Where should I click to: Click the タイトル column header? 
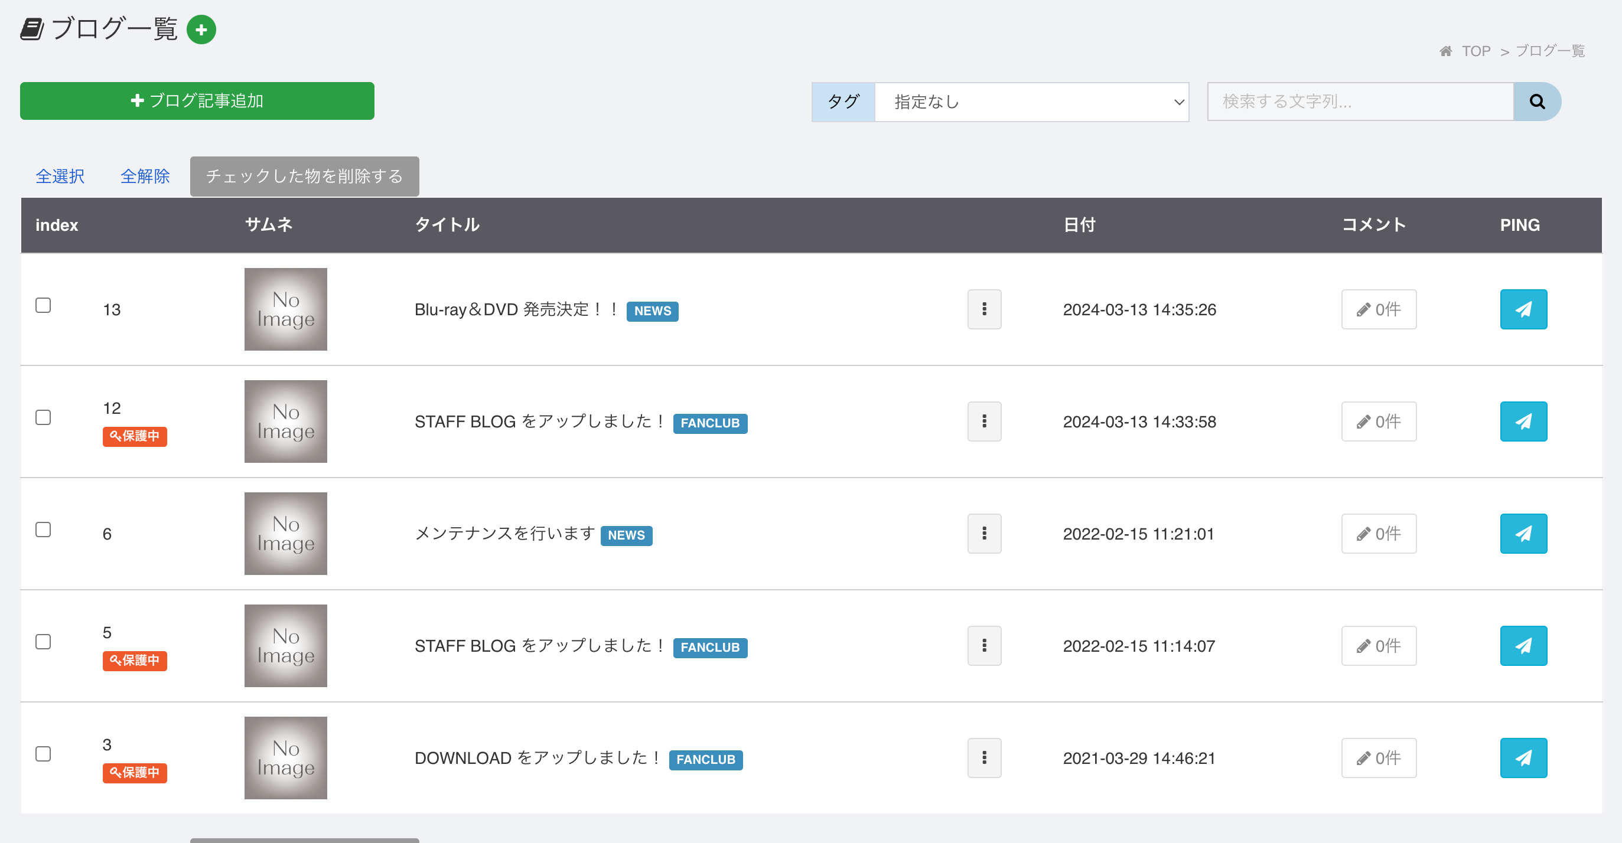pos(447,224)
